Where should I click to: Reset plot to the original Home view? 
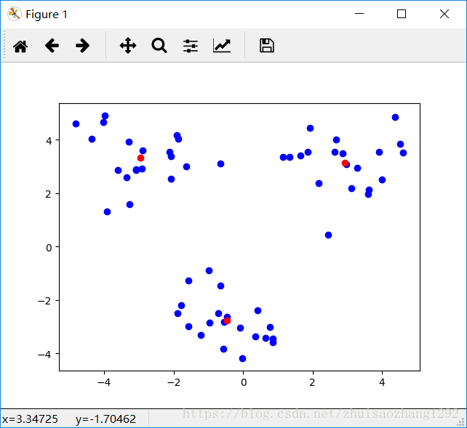point(20,46)
